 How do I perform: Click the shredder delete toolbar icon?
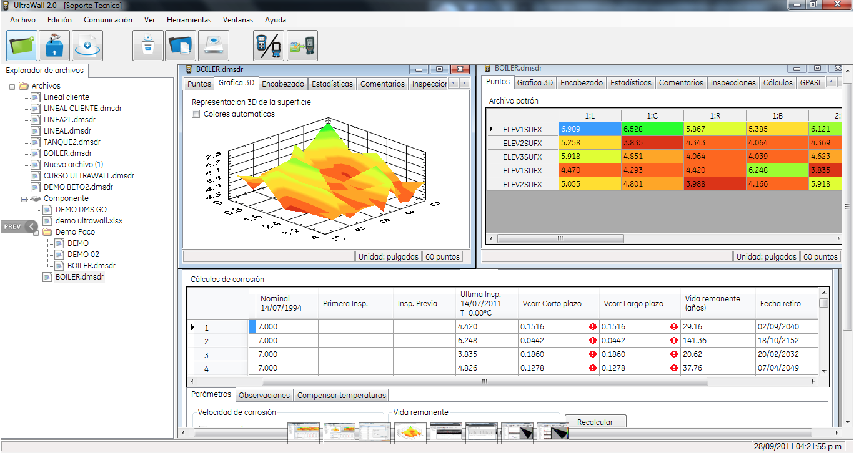[x=148, y=46]
